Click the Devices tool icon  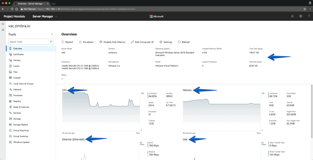coord(10,60)
